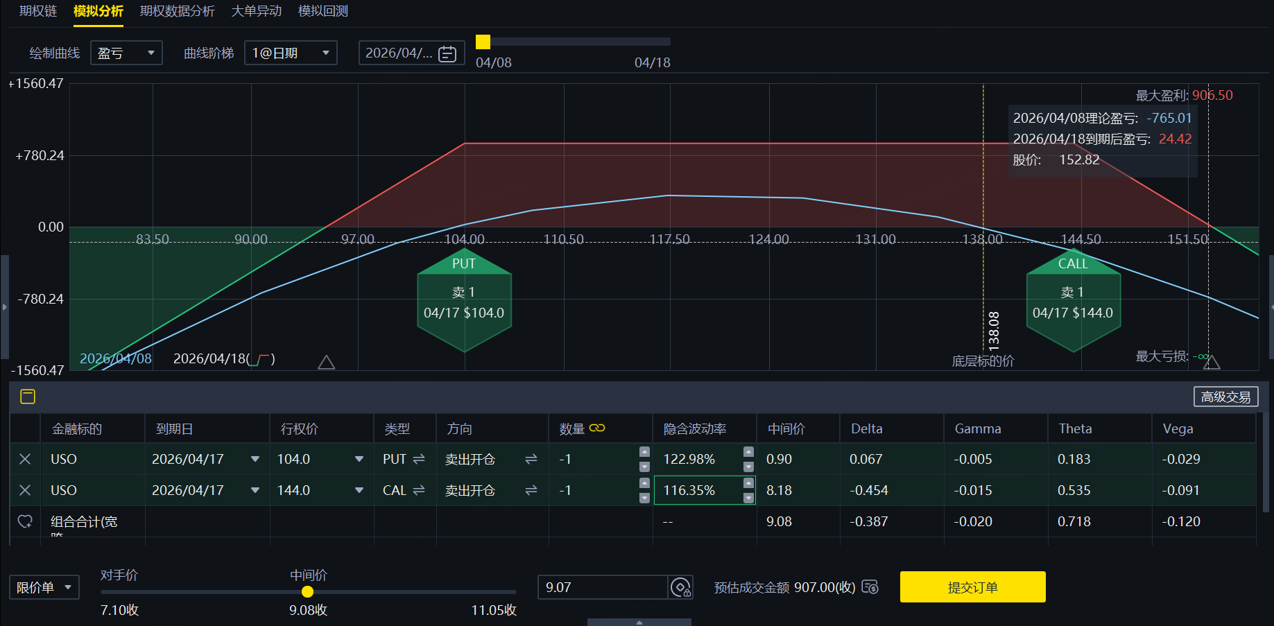Screen dimensions: 1274x626
Task: Toggle the 2026/04/18 expiry curve legend
Action: tap(224, 358)
